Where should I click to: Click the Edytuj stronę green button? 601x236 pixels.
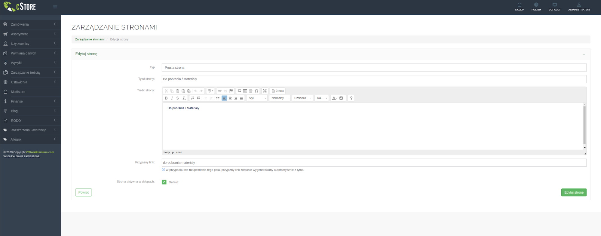pyautogui.click(x=574, y=192)
